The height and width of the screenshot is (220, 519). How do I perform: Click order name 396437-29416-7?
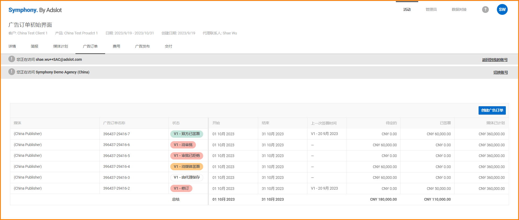coord(116,134)
